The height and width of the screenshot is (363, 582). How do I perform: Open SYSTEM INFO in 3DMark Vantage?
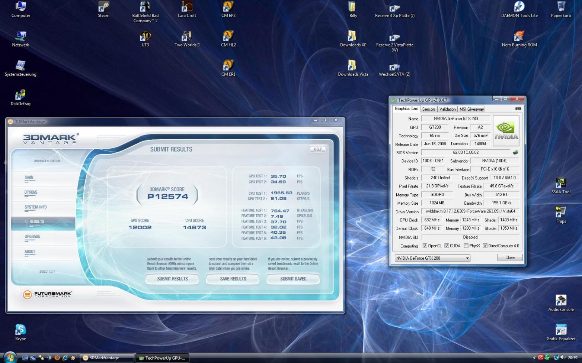[36, 207]
